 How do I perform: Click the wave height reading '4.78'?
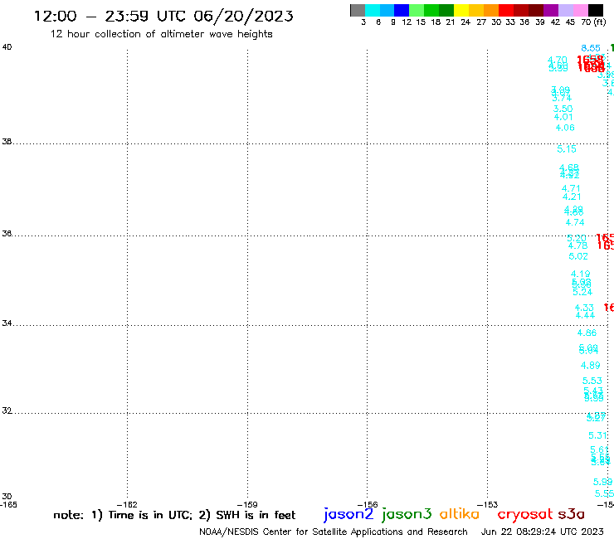click(577, 245)
